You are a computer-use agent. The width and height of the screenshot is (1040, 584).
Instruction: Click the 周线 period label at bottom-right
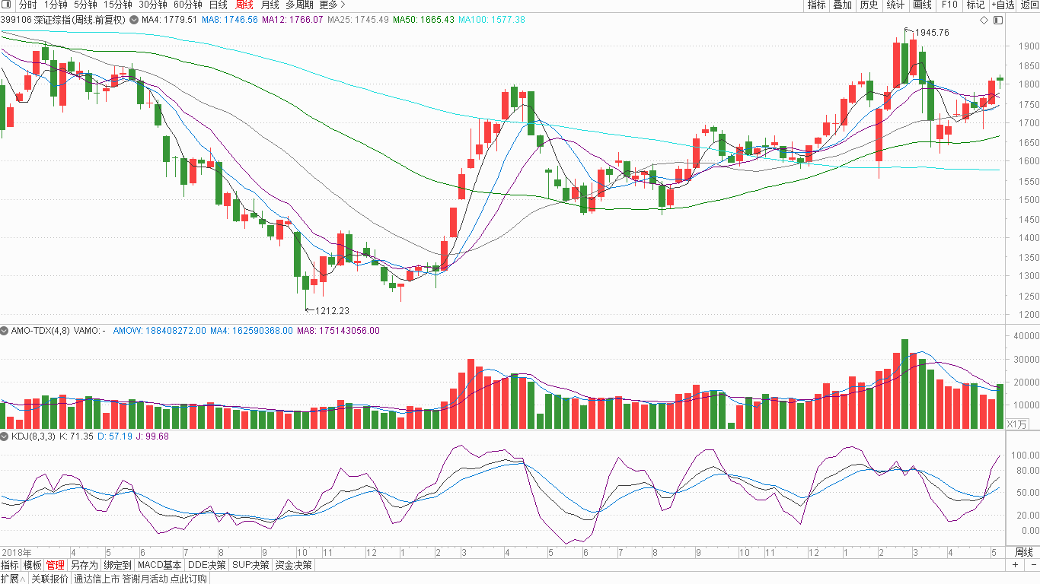[x=1024, y=552]
